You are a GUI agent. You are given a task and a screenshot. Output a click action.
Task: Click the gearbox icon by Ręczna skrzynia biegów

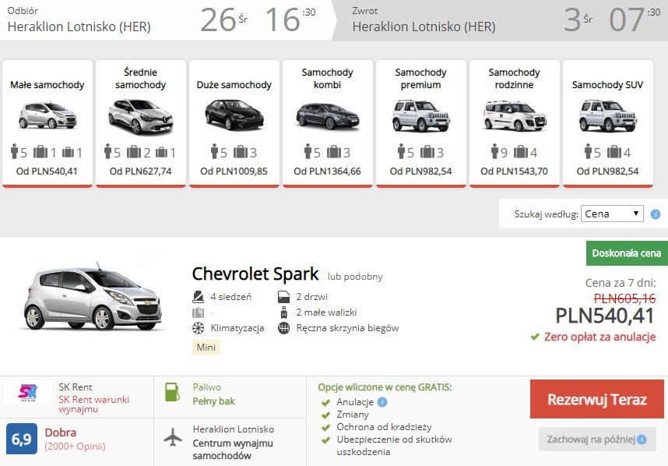click(x=283, y=328)
